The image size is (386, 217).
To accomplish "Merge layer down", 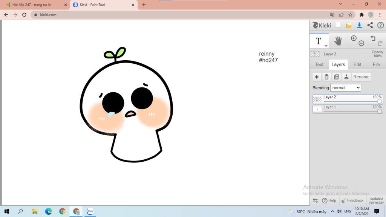I will [346, 77].
